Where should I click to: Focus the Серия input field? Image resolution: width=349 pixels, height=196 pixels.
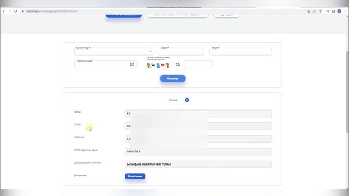[182, 52]
